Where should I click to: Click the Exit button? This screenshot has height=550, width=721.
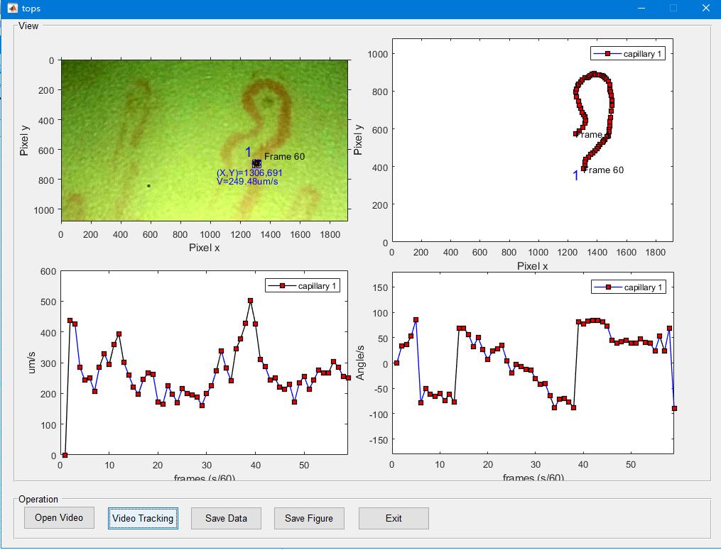coord(394,518)
